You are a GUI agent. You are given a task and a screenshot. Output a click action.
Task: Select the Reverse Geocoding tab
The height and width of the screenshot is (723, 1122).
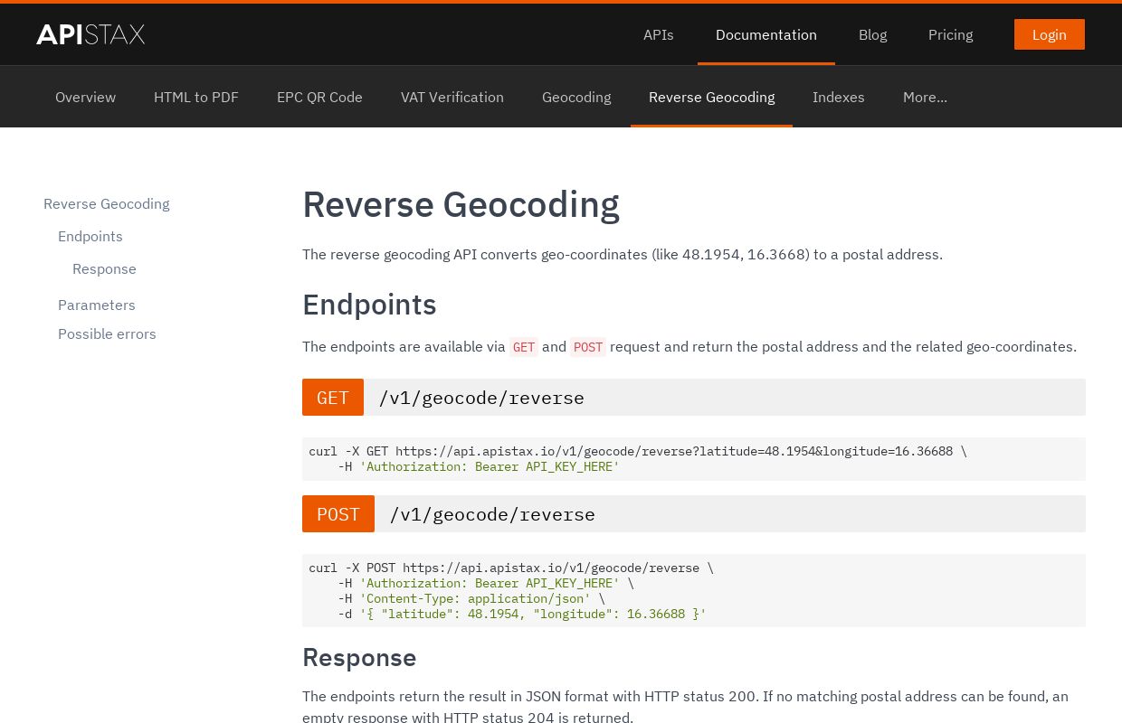(711, 97)
